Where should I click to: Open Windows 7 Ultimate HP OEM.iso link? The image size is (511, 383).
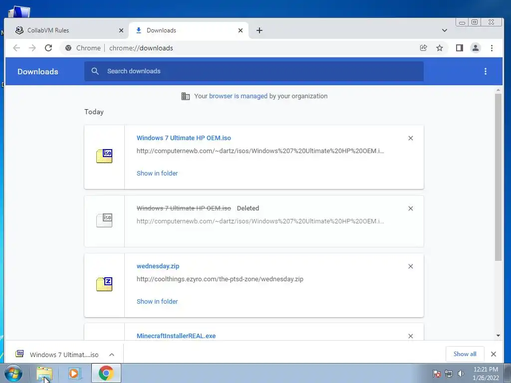[184, 138]
